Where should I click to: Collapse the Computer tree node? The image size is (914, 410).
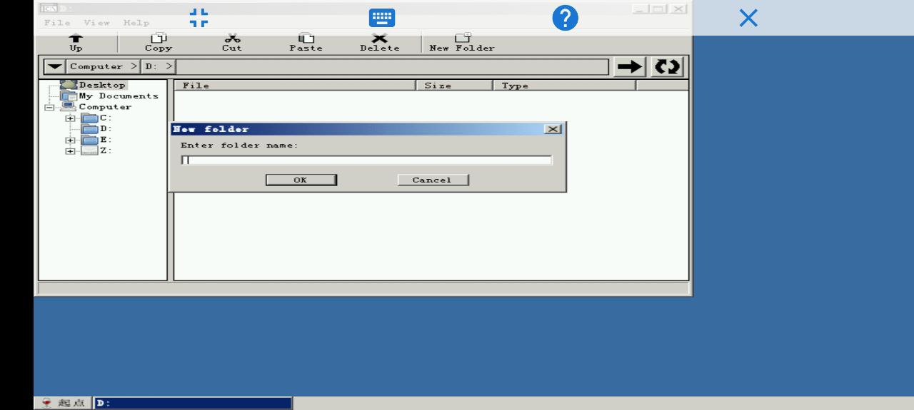point(49,108)
